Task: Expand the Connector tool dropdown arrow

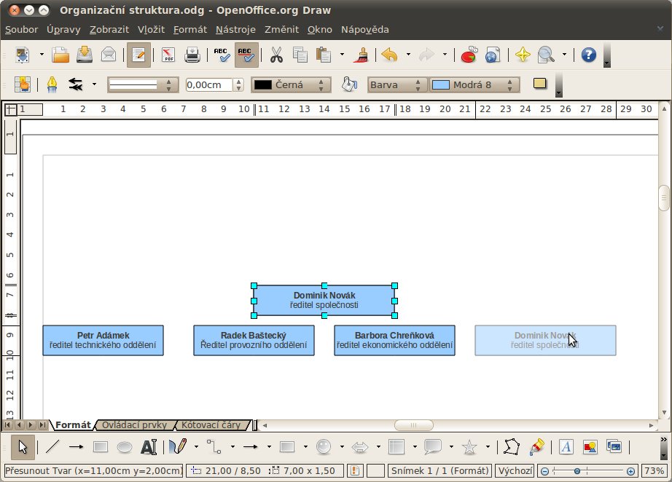Action: coord(233,447)
